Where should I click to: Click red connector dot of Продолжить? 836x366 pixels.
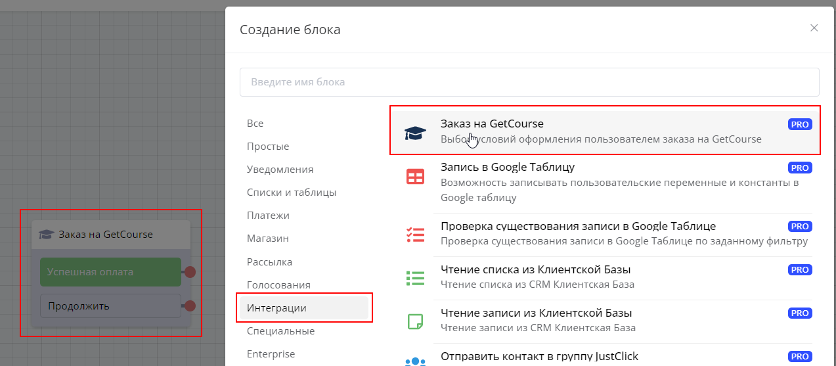pos(190,306)
